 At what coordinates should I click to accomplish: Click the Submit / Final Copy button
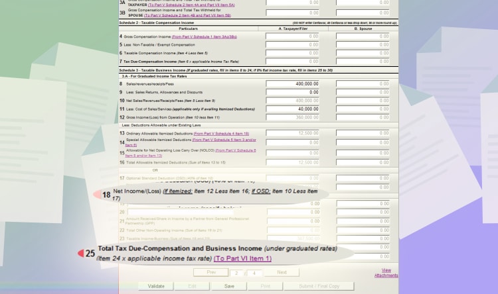coord(320,286)
